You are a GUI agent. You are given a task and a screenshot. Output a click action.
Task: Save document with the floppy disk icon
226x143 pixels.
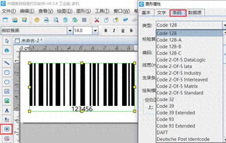(24, 20)
